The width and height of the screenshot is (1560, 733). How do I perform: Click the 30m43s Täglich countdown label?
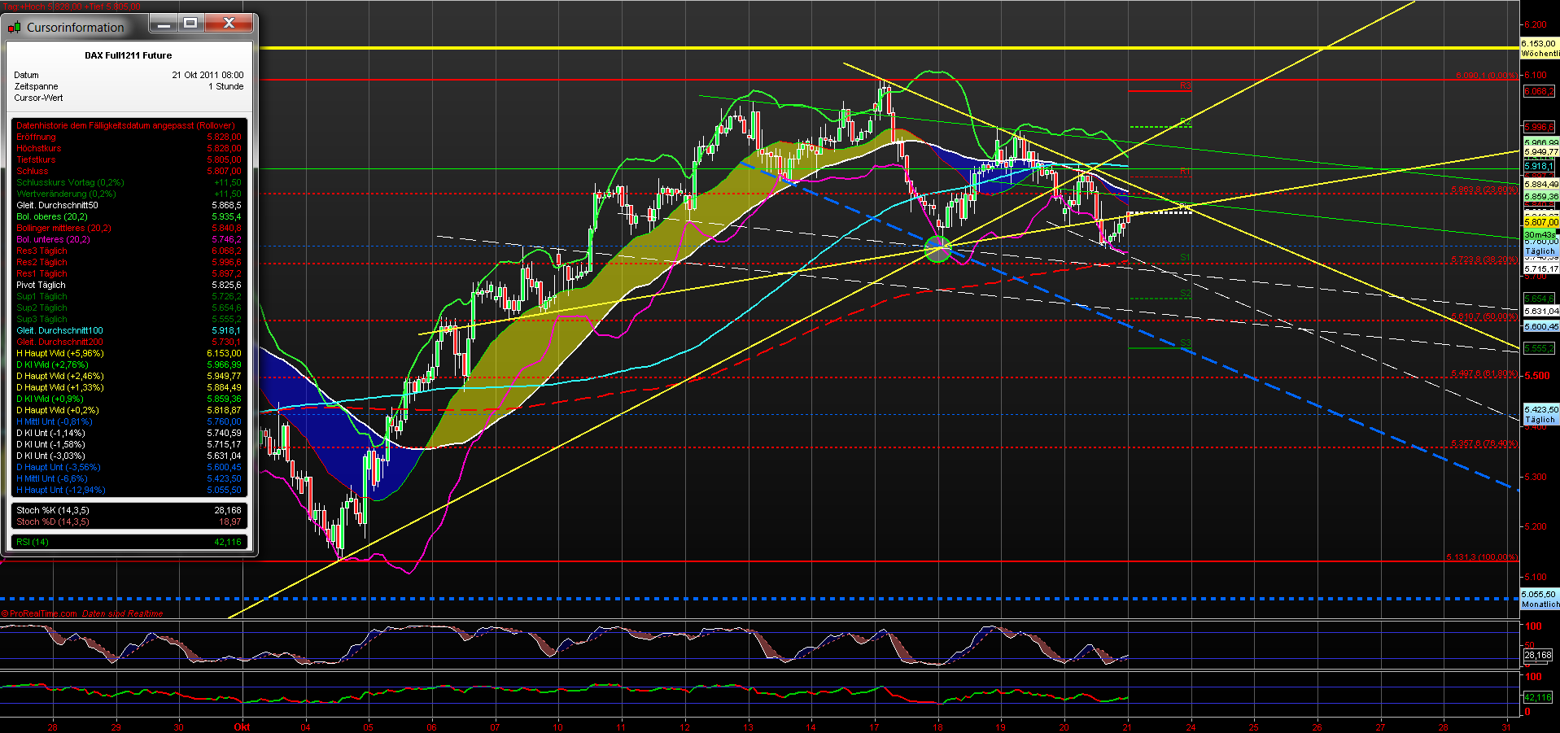click(x=1539, y=236)
